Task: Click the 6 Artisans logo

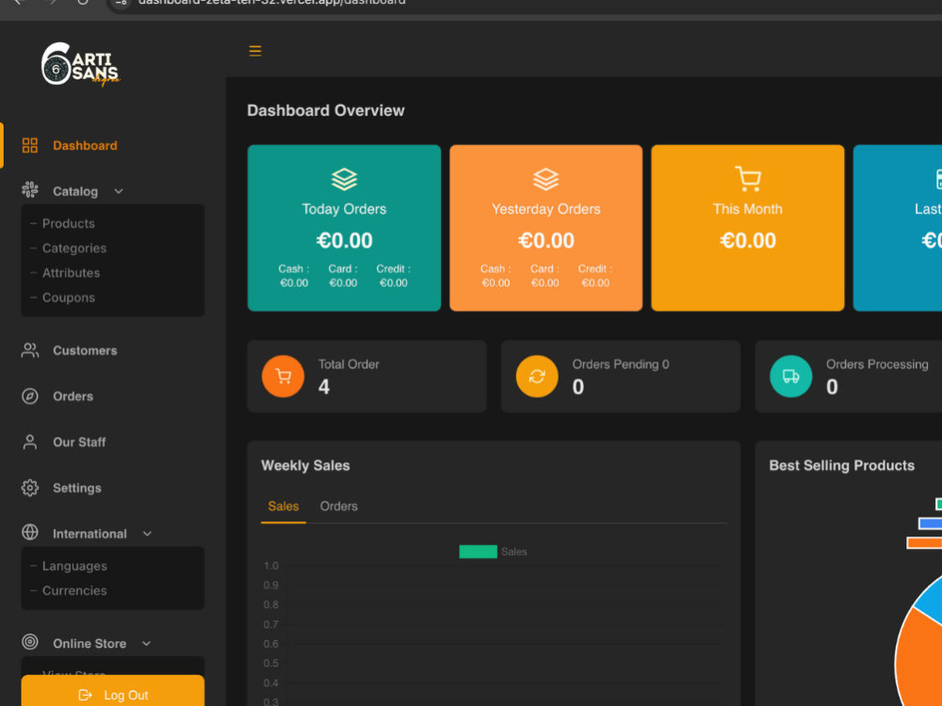Action: pos(80,64)
